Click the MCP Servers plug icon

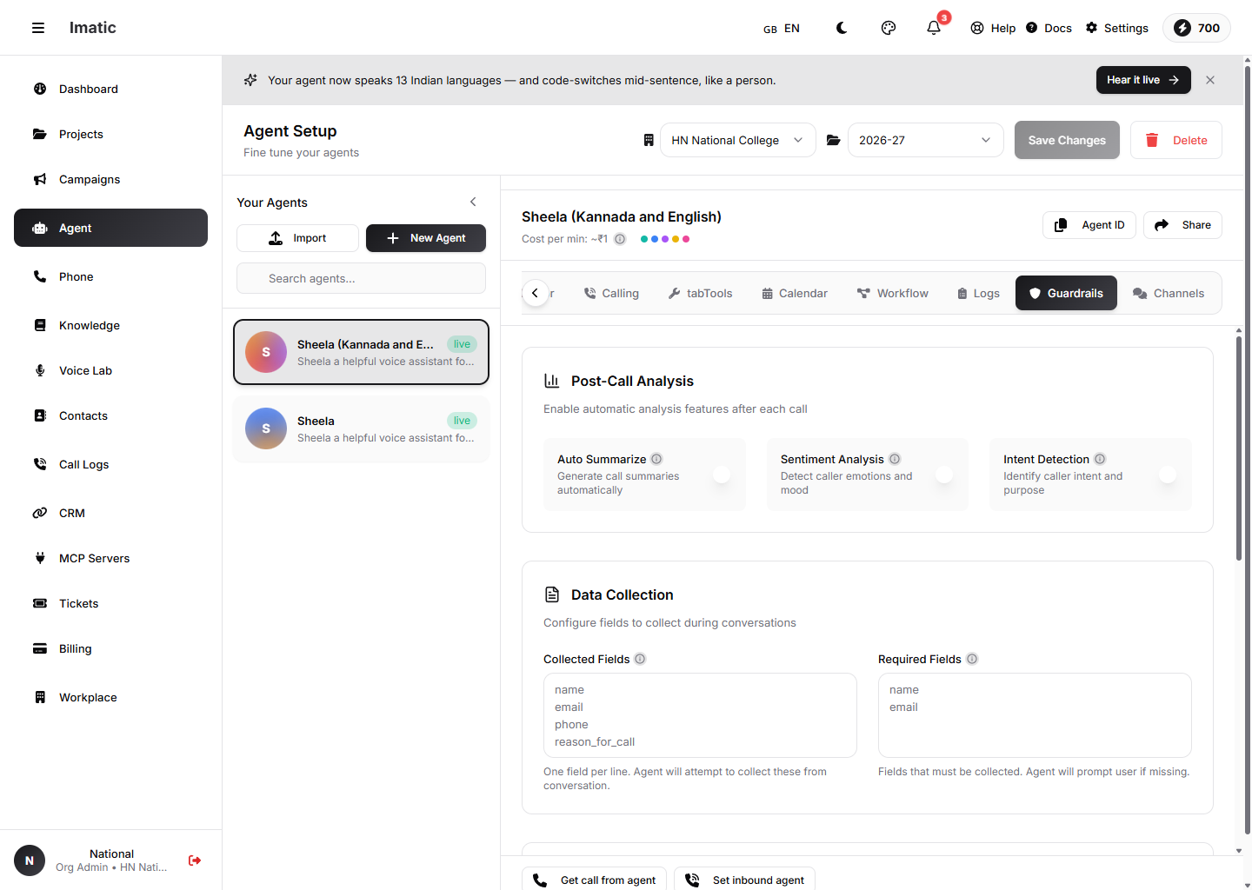pos(40,558)
